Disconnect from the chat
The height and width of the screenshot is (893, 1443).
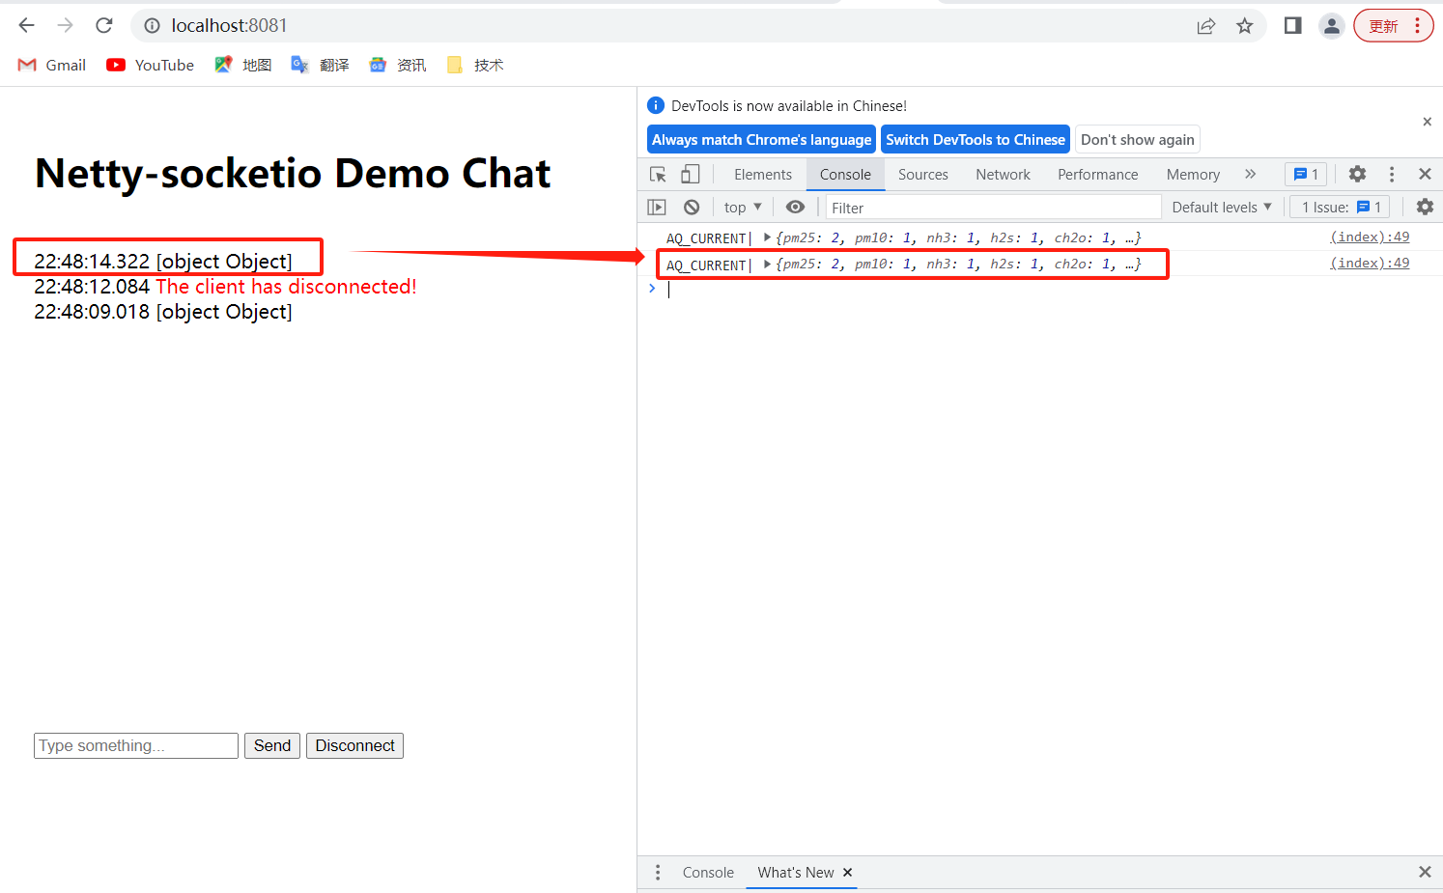coord(354,745)
